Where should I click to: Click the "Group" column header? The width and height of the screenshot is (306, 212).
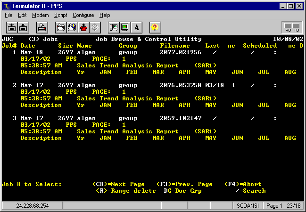point(128,46)
